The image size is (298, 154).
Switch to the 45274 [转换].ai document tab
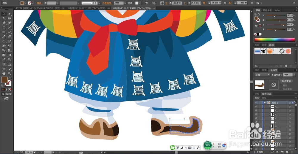point(38,8)
